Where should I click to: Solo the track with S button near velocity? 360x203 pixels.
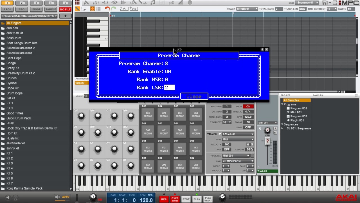pyautogui.click(x=252, y=144)
